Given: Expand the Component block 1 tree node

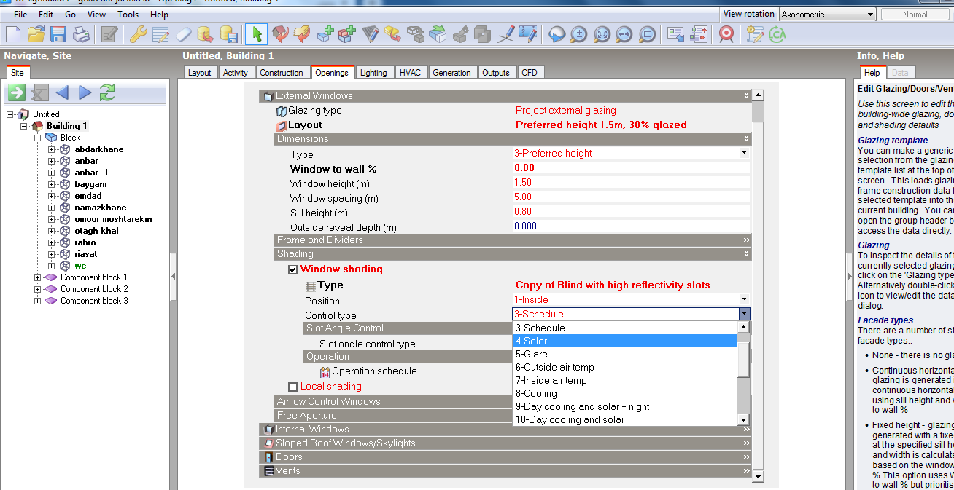Looking at the screenshot, I should tap(38, 277).
